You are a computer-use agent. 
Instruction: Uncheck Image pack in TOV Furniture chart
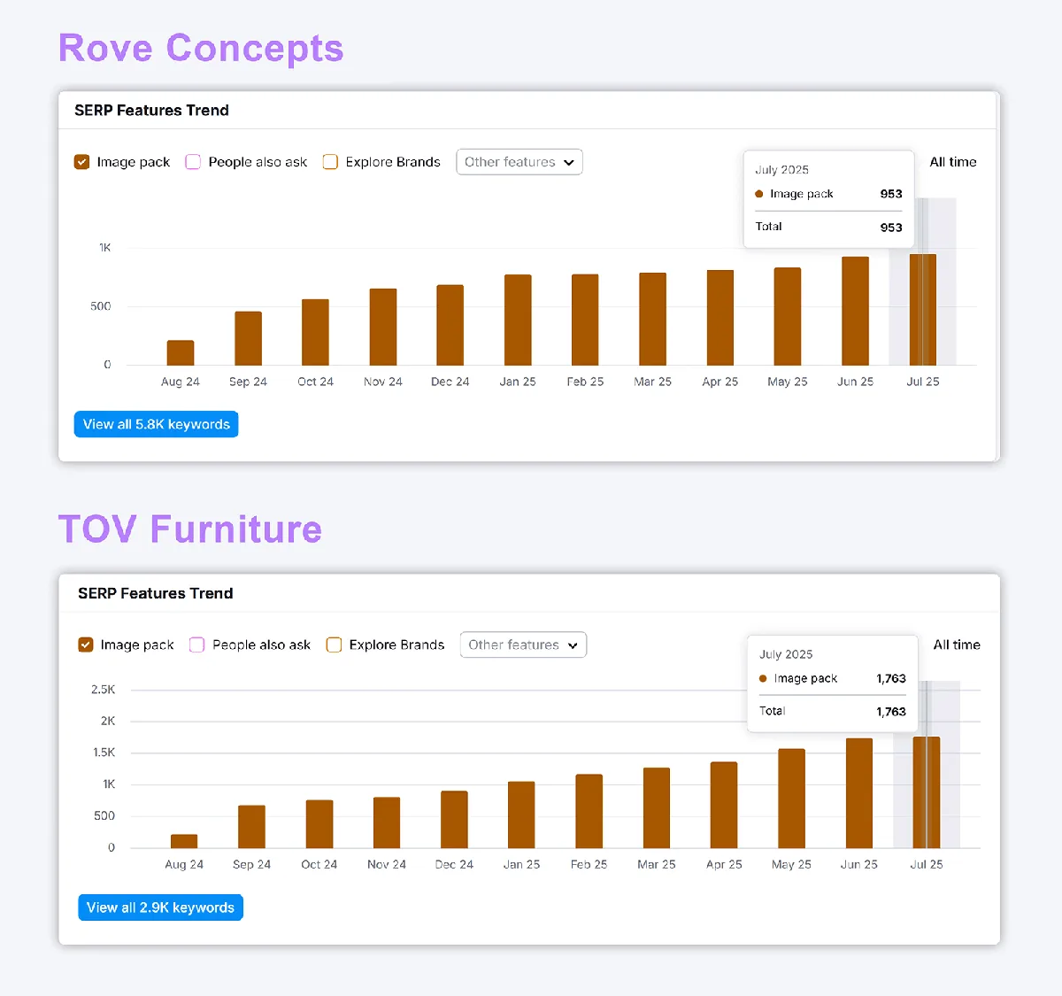pyautogui.click(x=86, y=645)
